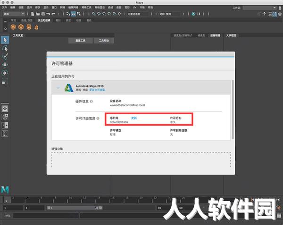Click the last snap magnet icon
The image size is (283, 225).
(x=120, y=14)
